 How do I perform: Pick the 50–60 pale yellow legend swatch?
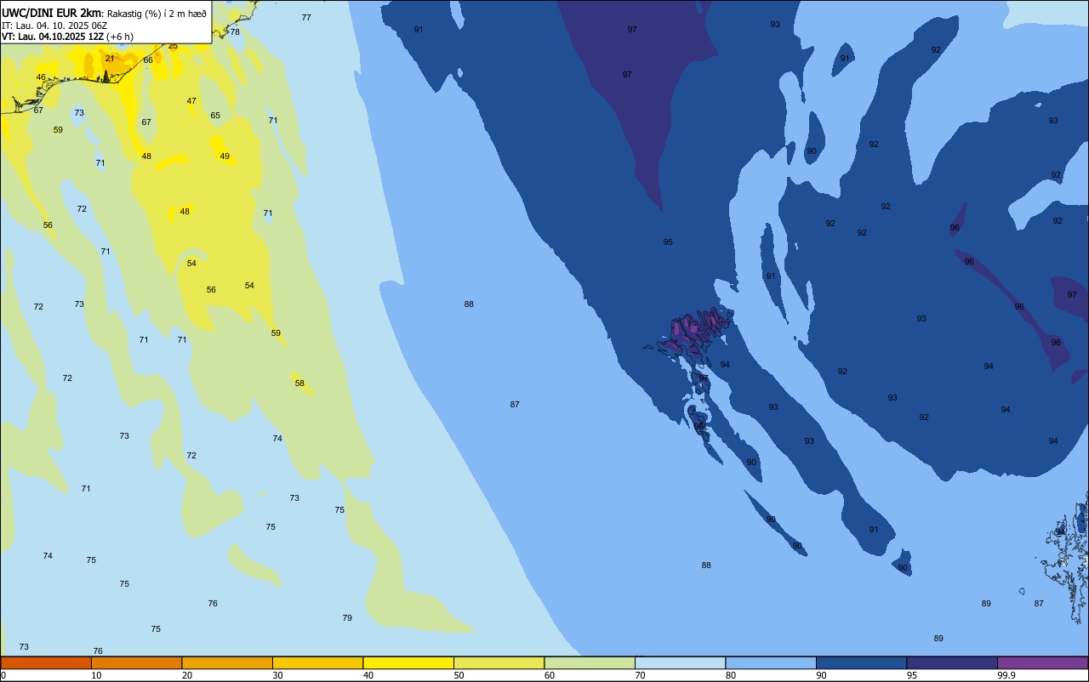(x=499, y=662)
